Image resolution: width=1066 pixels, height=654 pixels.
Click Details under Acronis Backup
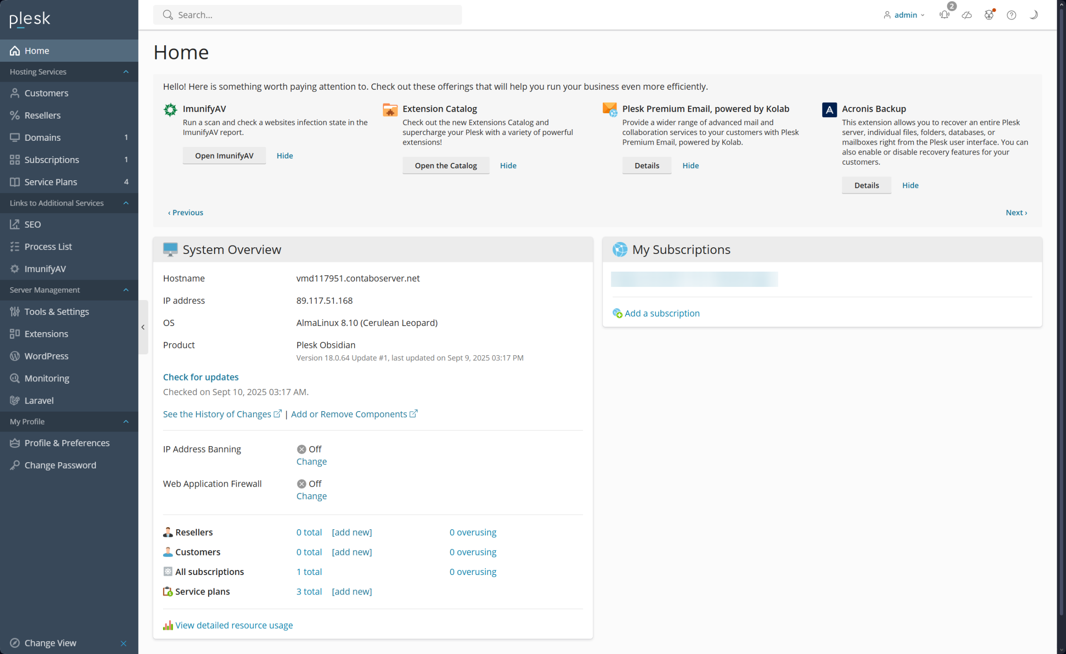coord(866,185)
